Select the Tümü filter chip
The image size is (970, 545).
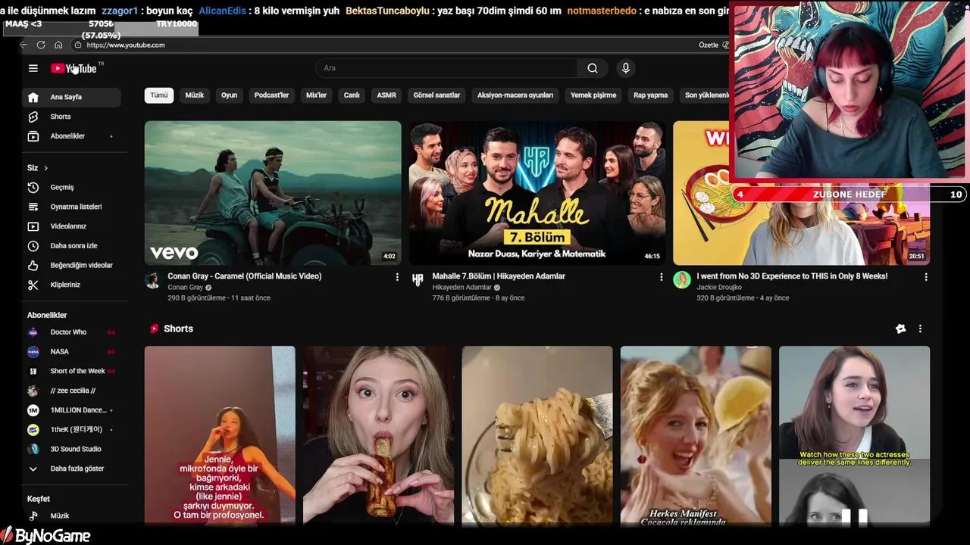159,95
